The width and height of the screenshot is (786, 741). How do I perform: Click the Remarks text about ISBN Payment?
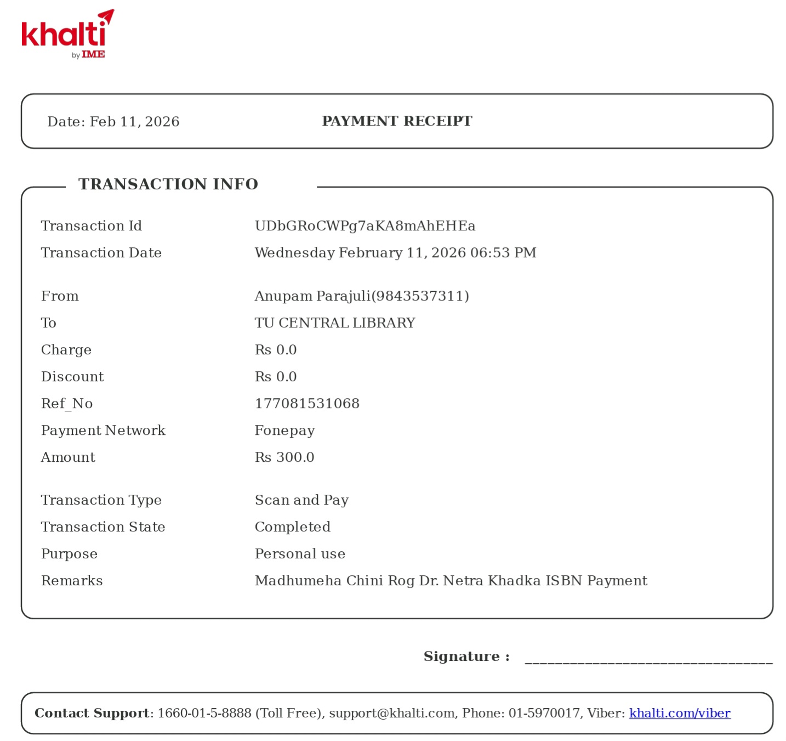[451, 581]
